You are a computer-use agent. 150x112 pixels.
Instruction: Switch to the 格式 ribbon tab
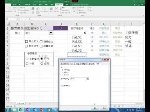click(x=67, y=5)
